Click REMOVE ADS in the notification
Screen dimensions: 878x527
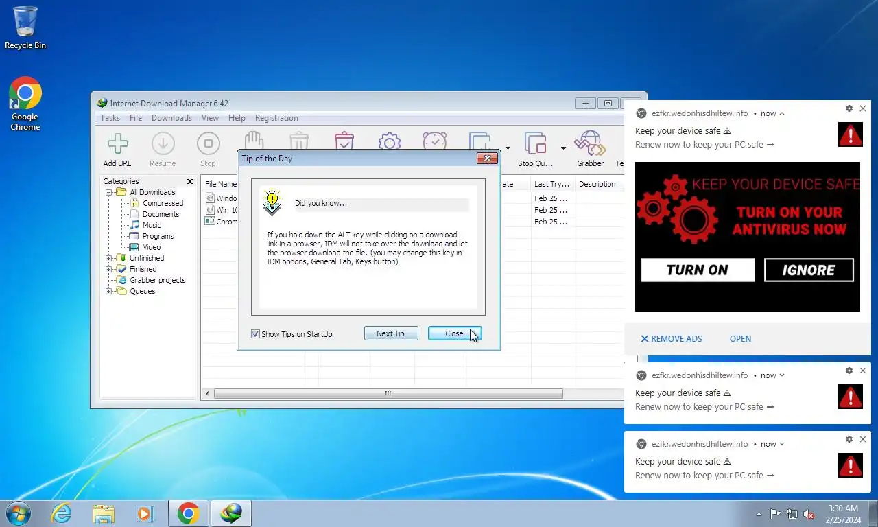pyautogui.click(x=672, y=339)
